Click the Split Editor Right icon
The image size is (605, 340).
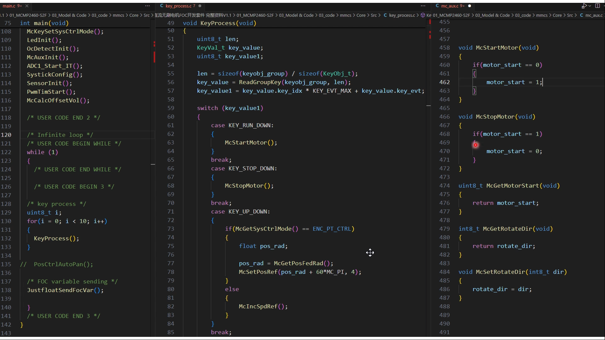tap(597, 6)
